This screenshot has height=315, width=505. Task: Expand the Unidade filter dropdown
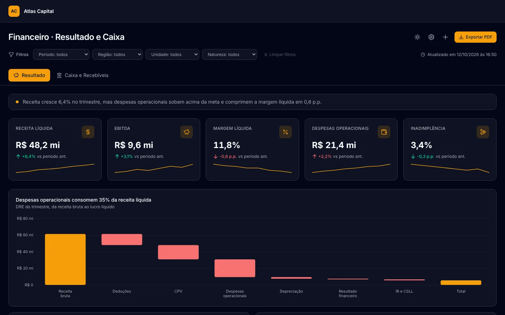click(x=172, y=55)
